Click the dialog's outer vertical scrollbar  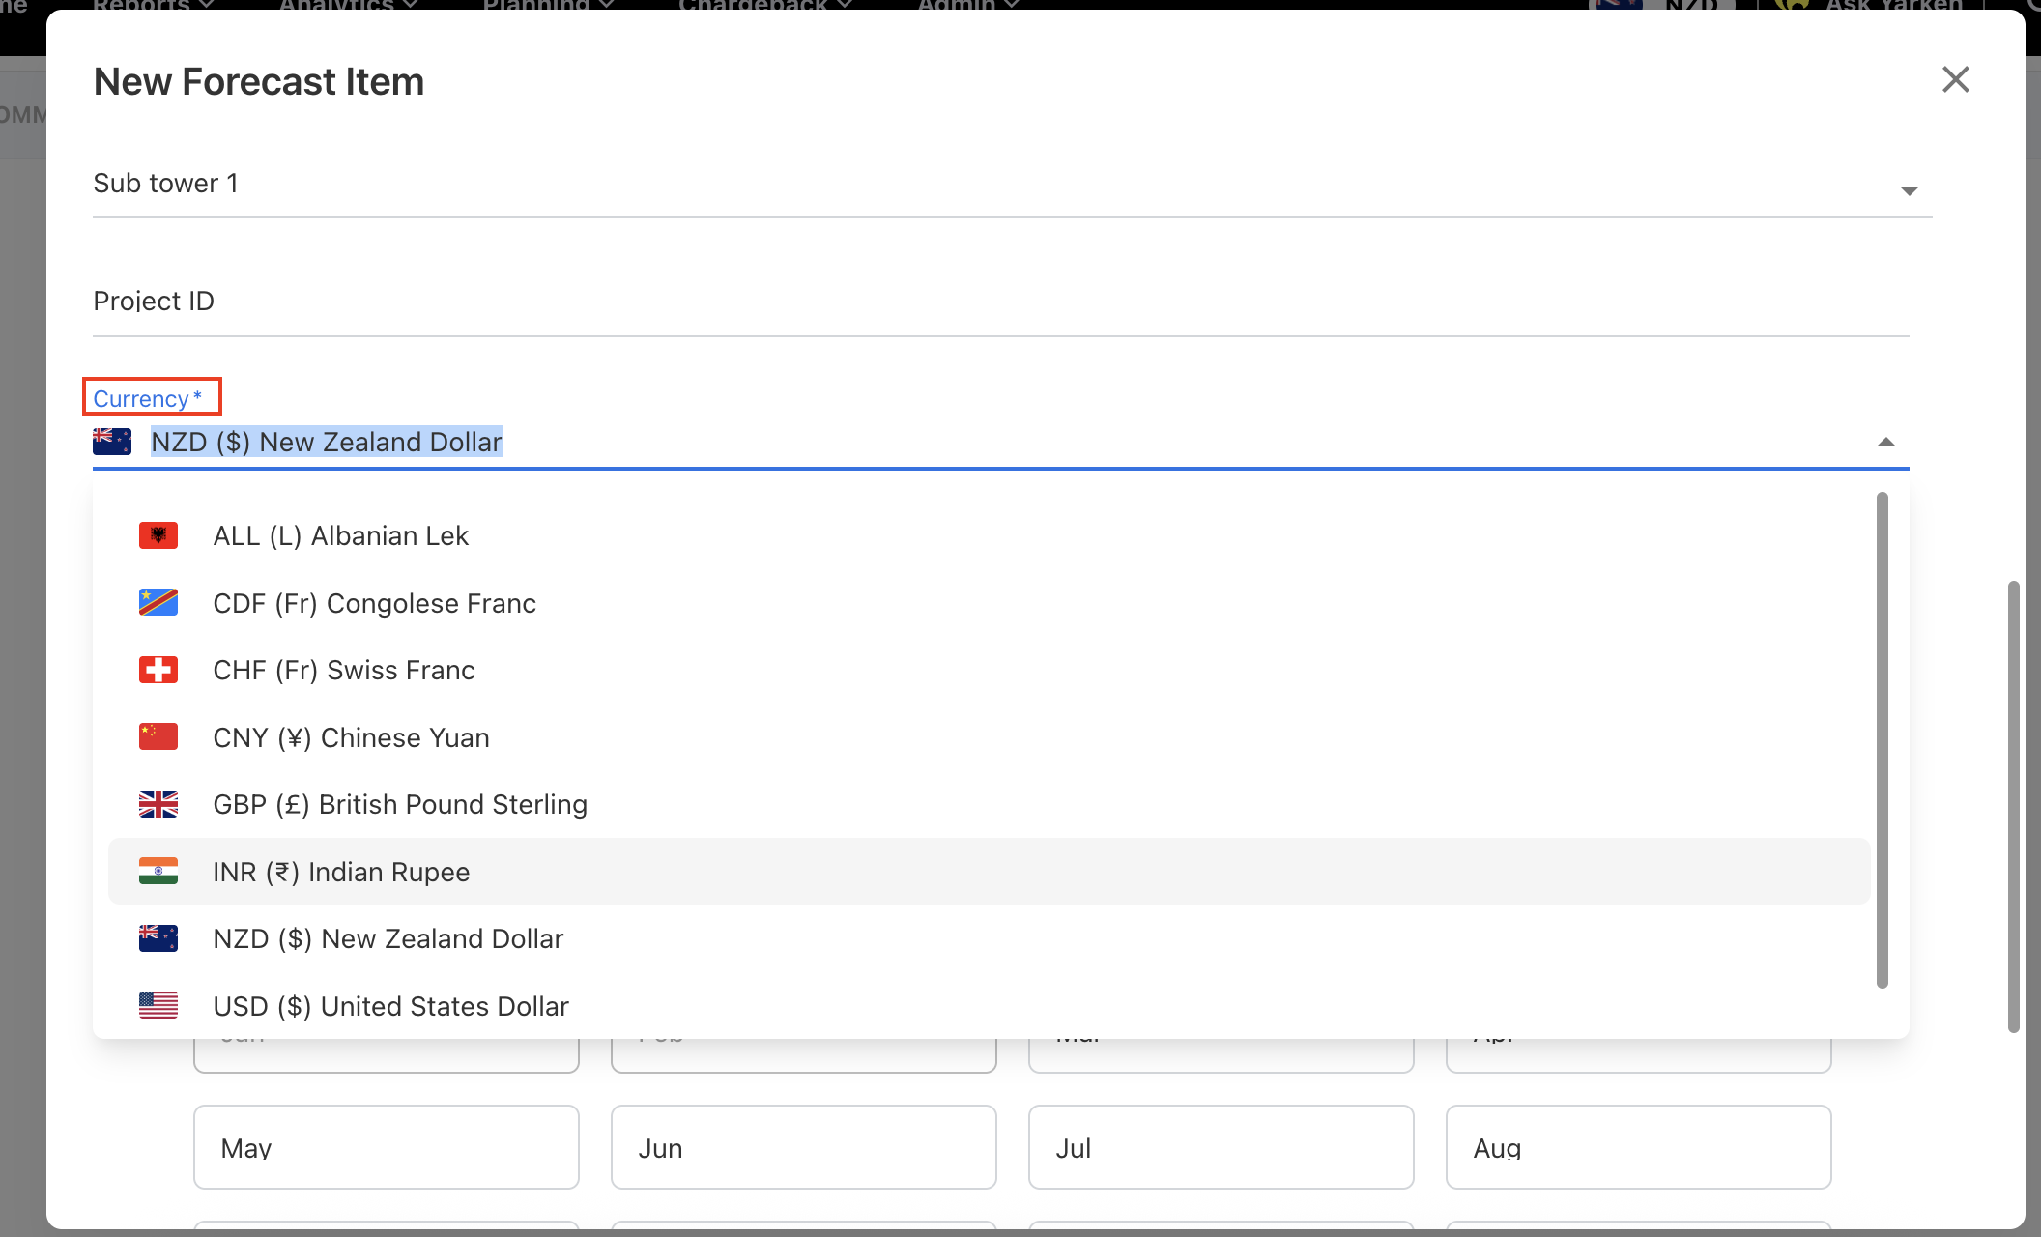(2013, 806)
